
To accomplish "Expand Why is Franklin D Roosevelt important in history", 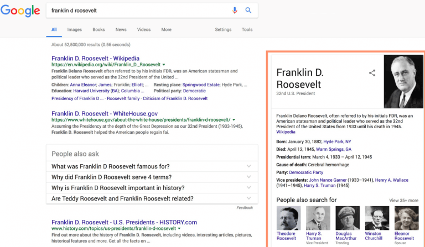I will (152, 188).
